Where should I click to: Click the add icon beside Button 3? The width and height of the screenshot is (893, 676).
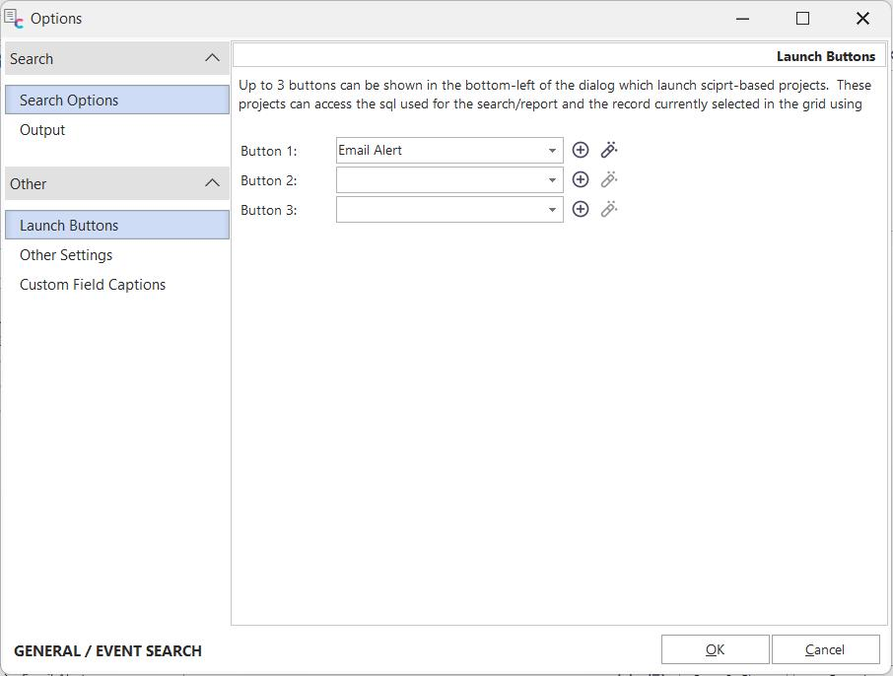pyautogui.click(x=581, y=209)
